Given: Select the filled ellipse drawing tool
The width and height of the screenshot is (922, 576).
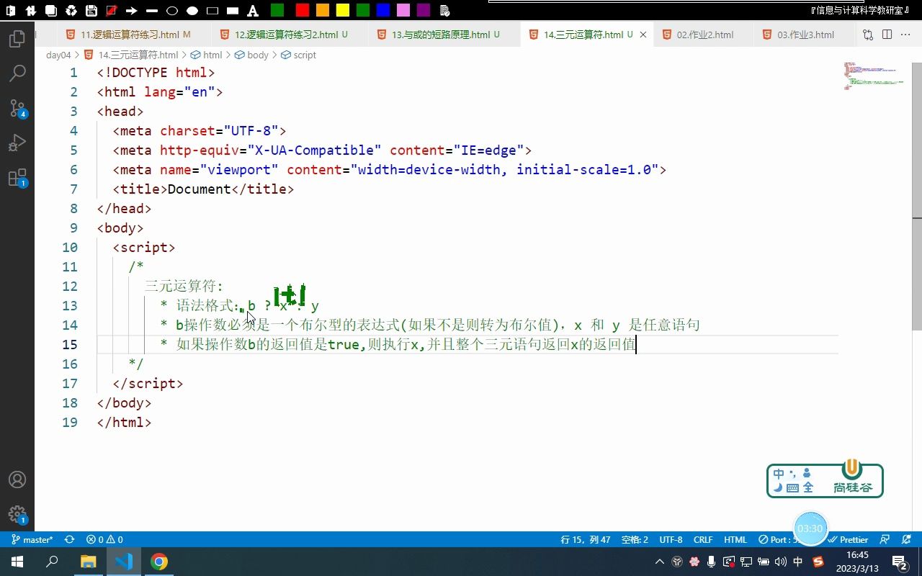Looking at the screenshot, I should 192,11.
